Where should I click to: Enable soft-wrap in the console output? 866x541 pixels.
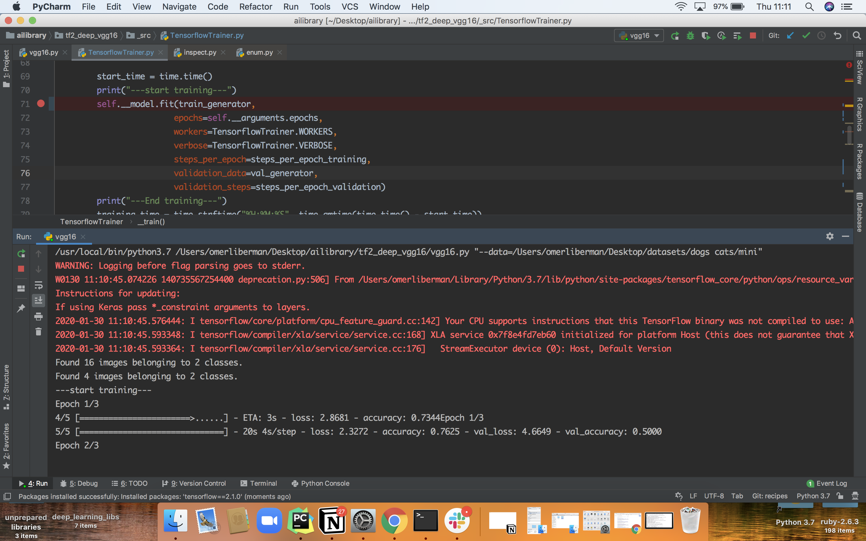[x=39, y=285]
